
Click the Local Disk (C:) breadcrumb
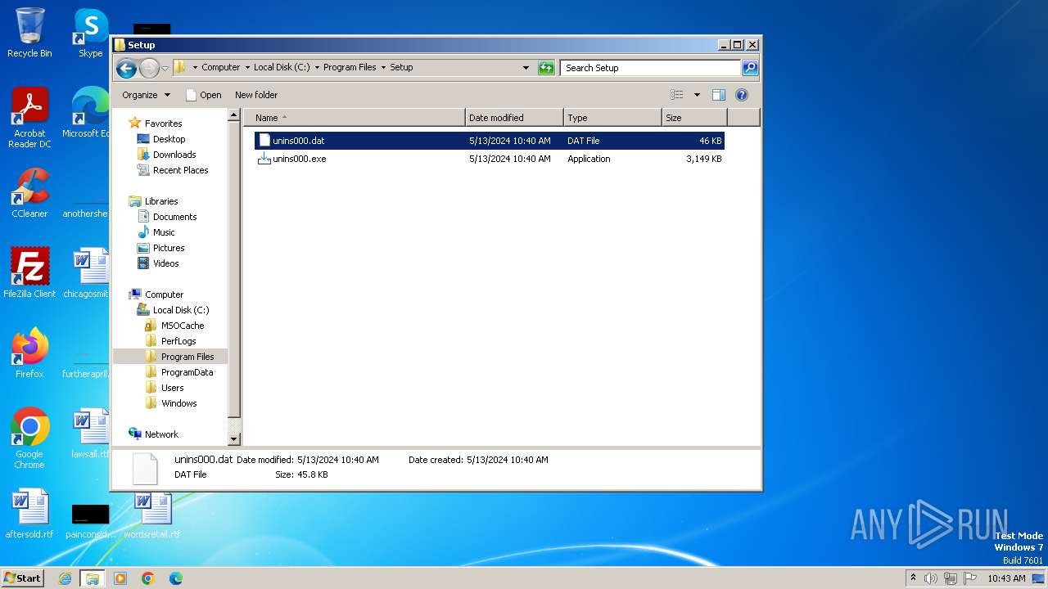(x=282, y=68)
